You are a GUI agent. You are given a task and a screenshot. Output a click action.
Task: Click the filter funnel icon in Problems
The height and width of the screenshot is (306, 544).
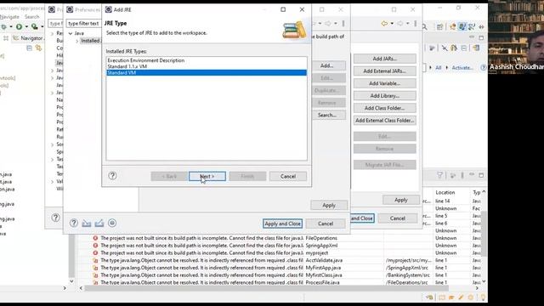(x=440, y=176)
